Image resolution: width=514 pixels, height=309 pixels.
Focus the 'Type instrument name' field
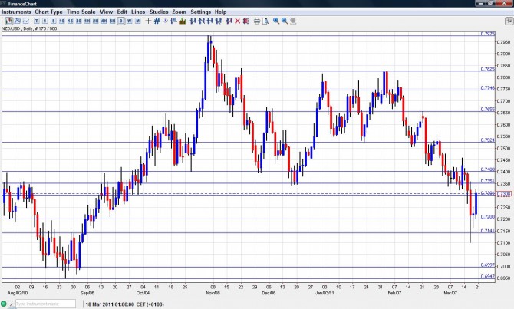[x=45, y=304]
